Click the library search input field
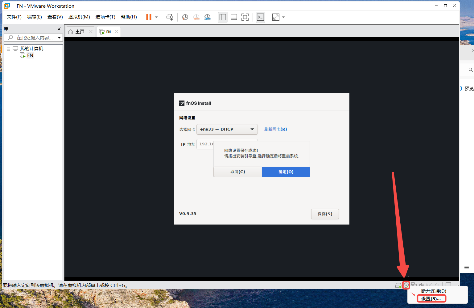The image size is (474, 308). pos(34,38)
